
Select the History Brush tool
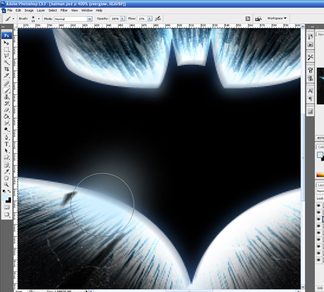(6, 103)
